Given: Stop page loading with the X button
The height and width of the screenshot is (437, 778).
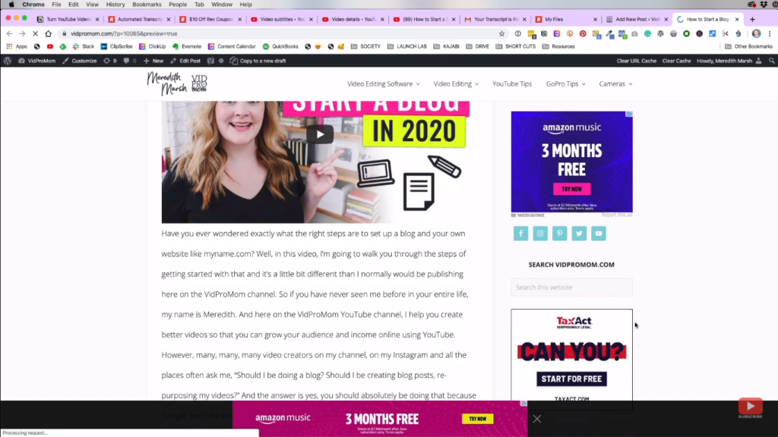Looking at the screenshot, I should tap(35, 33).
